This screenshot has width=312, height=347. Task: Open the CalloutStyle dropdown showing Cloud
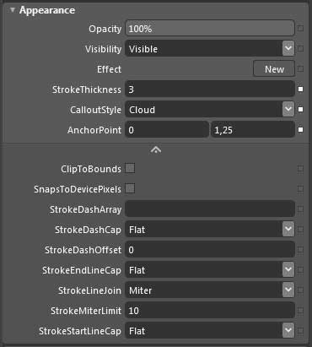(x=288, y=110)
